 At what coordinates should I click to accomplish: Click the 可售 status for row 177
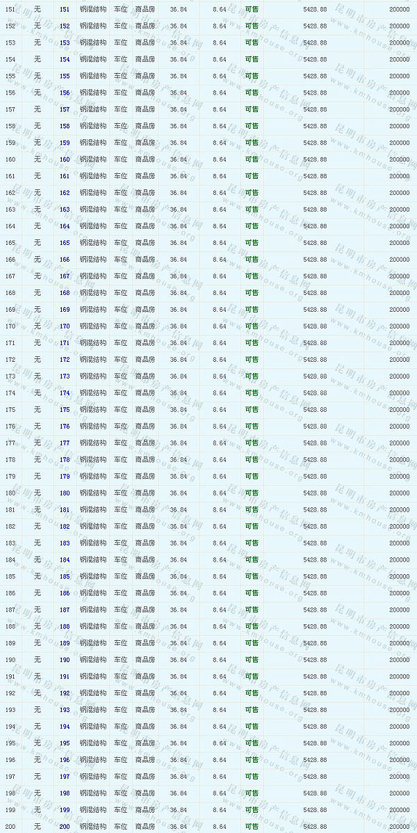point(252,443)
